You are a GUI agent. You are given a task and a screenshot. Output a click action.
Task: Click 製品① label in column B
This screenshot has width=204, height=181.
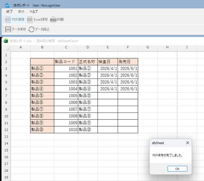pyautogui.click(x=42, y=68)
